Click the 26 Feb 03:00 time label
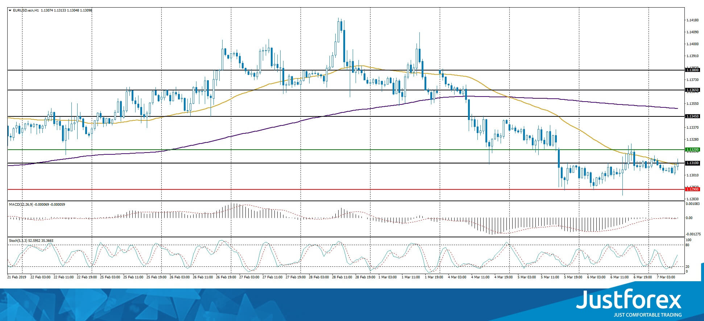This screenshot has height=321, width=704. click(x=180, y=277)
